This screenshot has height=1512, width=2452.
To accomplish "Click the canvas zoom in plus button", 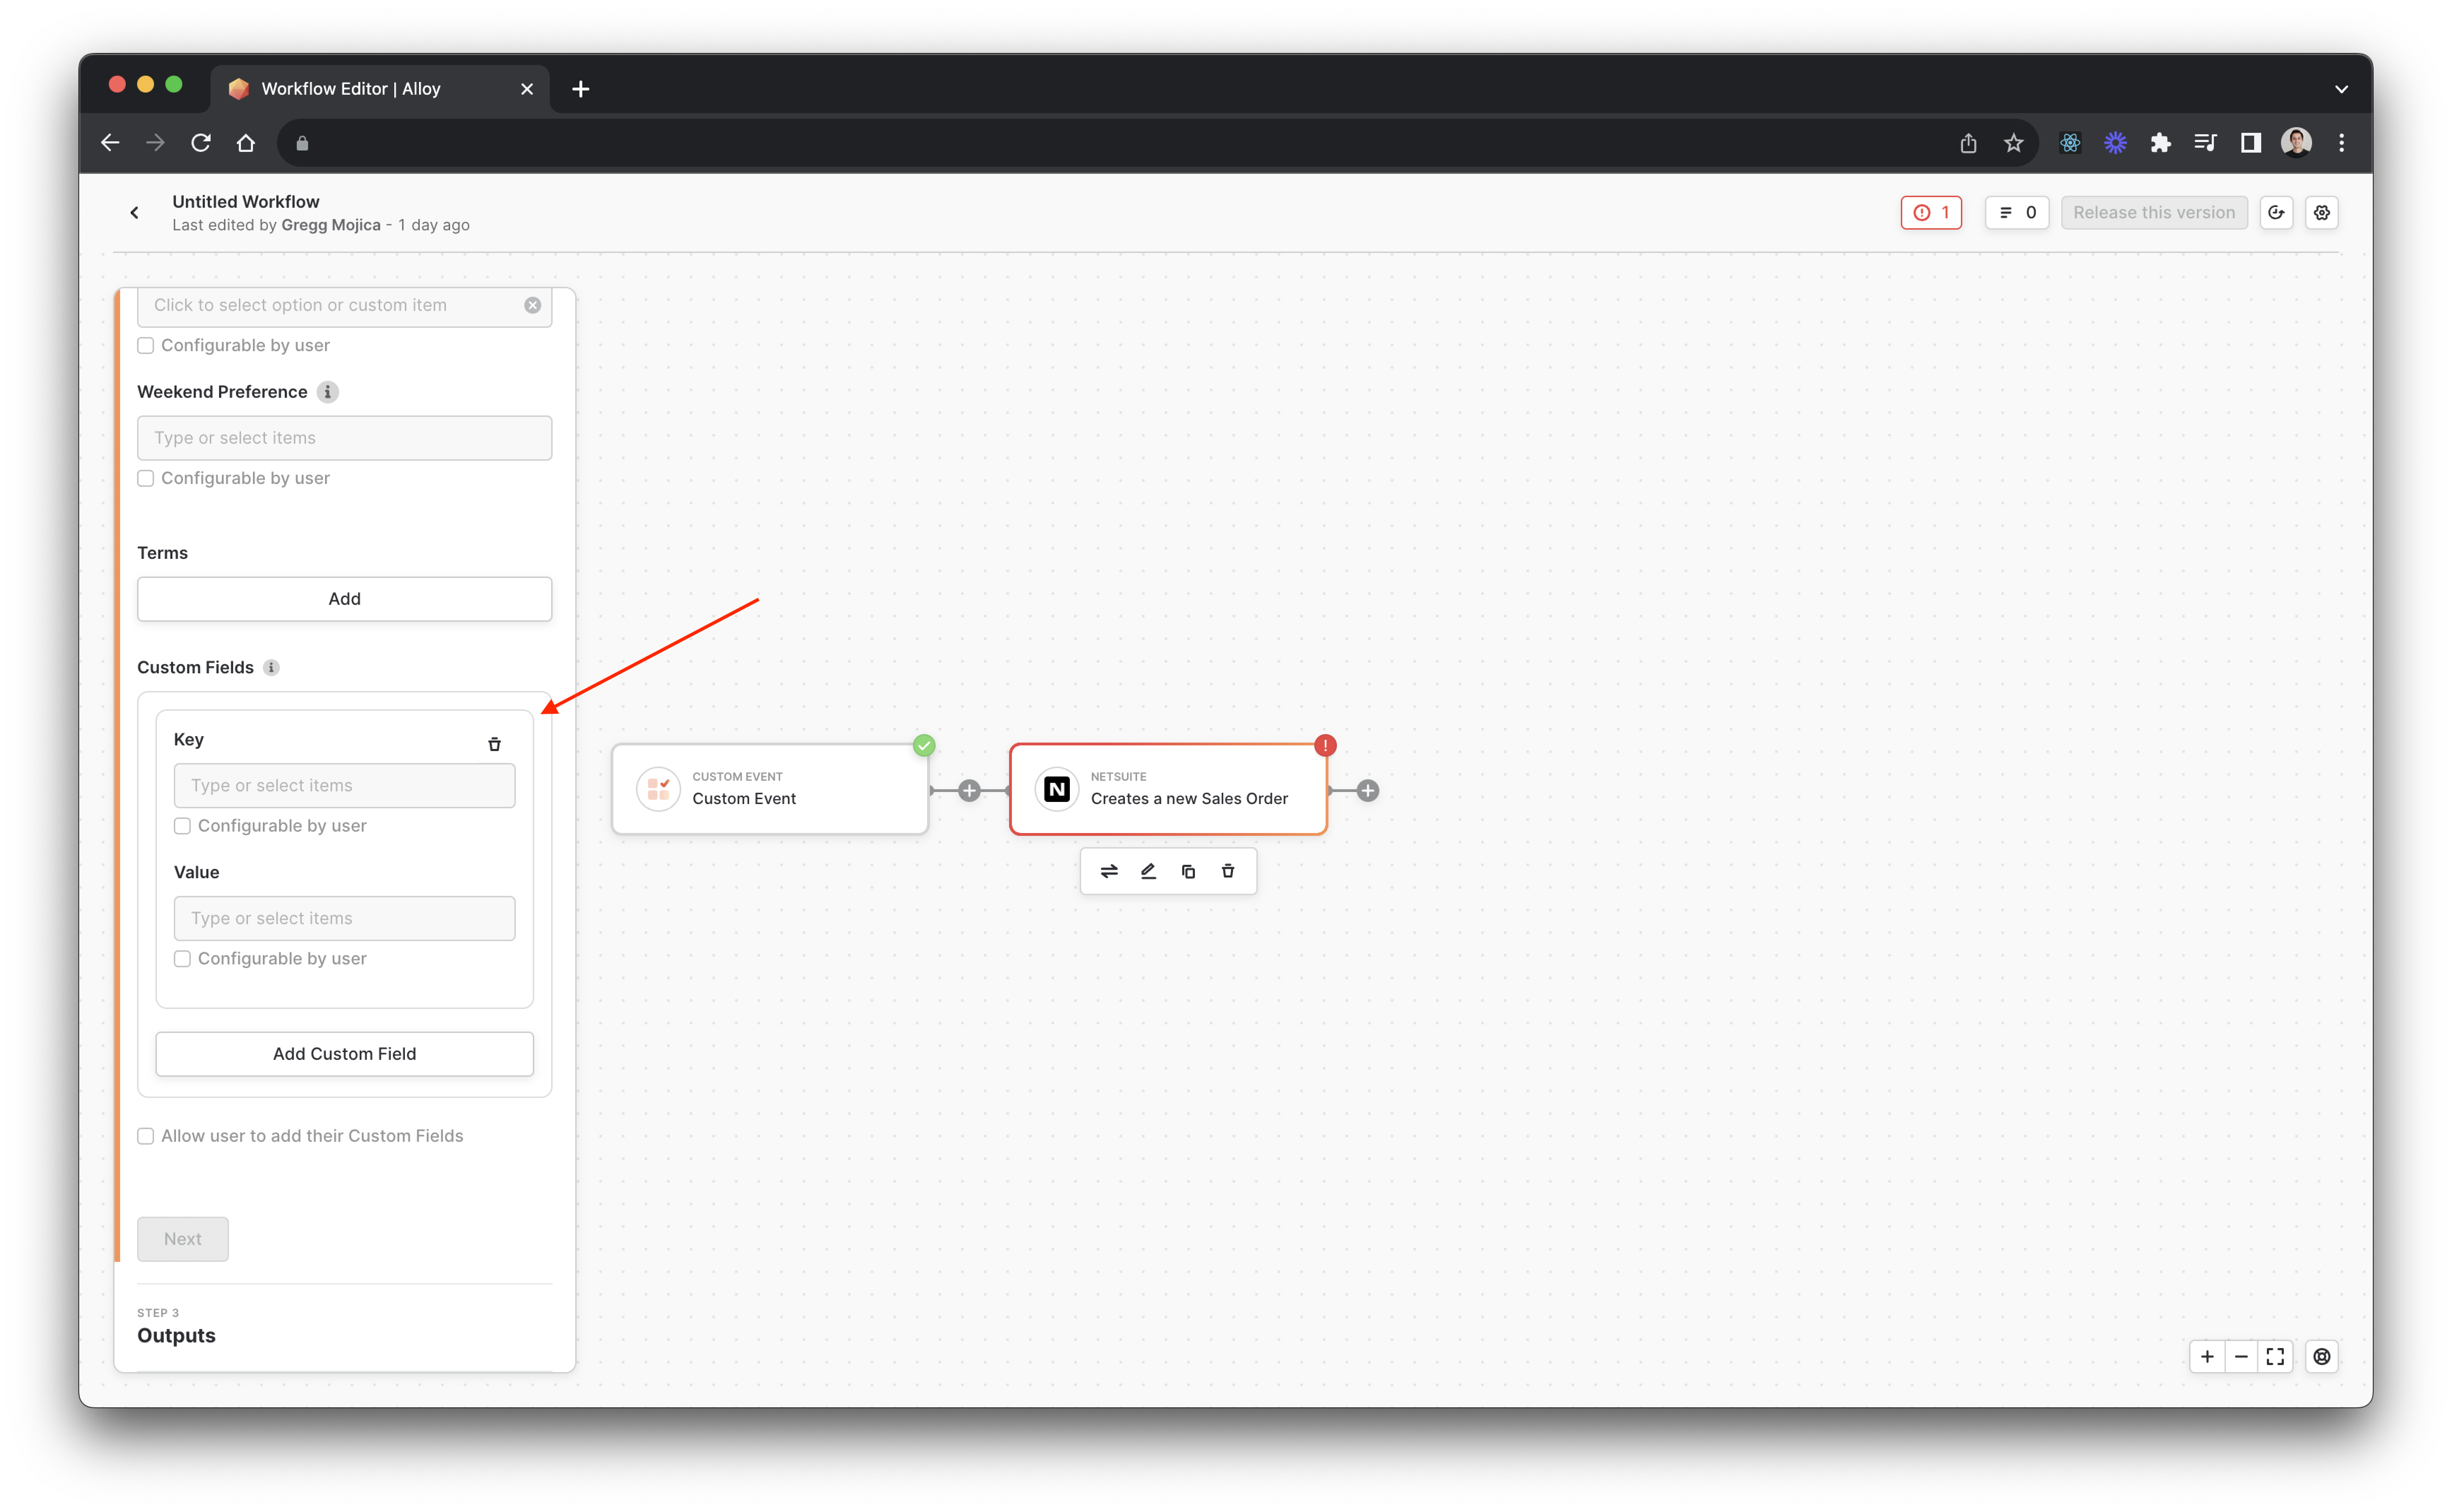I will (x=2207, y=1357).
